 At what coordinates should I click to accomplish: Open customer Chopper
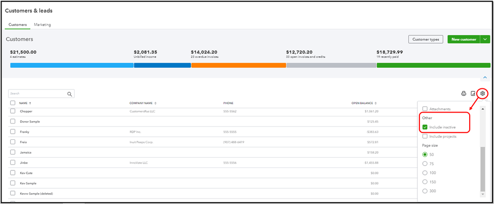26,111
